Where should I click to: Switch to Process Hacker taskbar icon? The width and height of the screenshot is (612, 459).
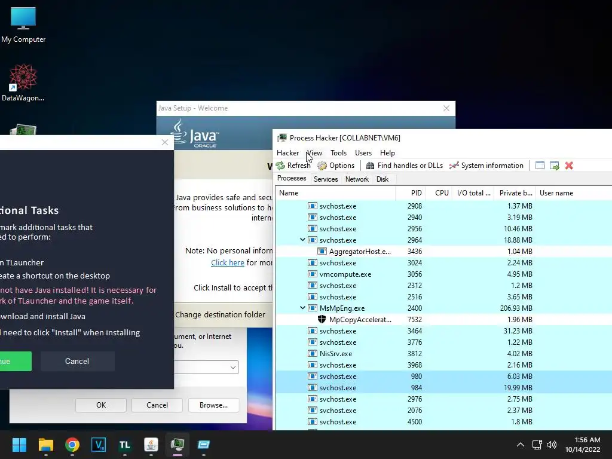pos(177,445)
